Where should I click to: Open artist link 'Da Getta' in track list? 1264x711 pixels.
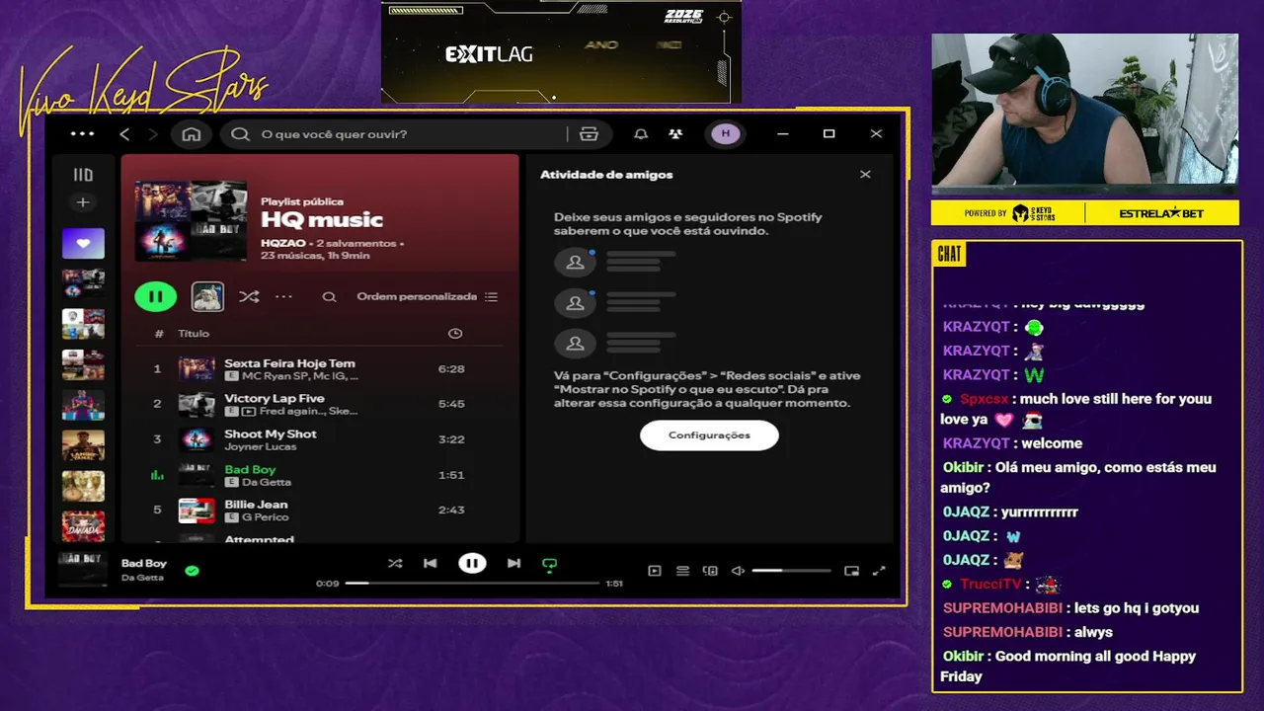point(267,482)
